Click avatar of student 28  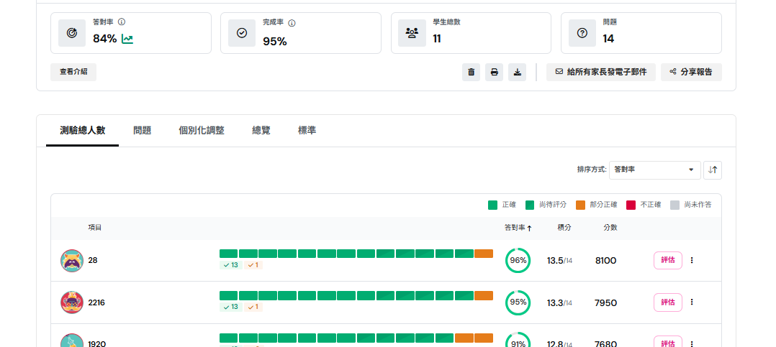click(72, 261)
